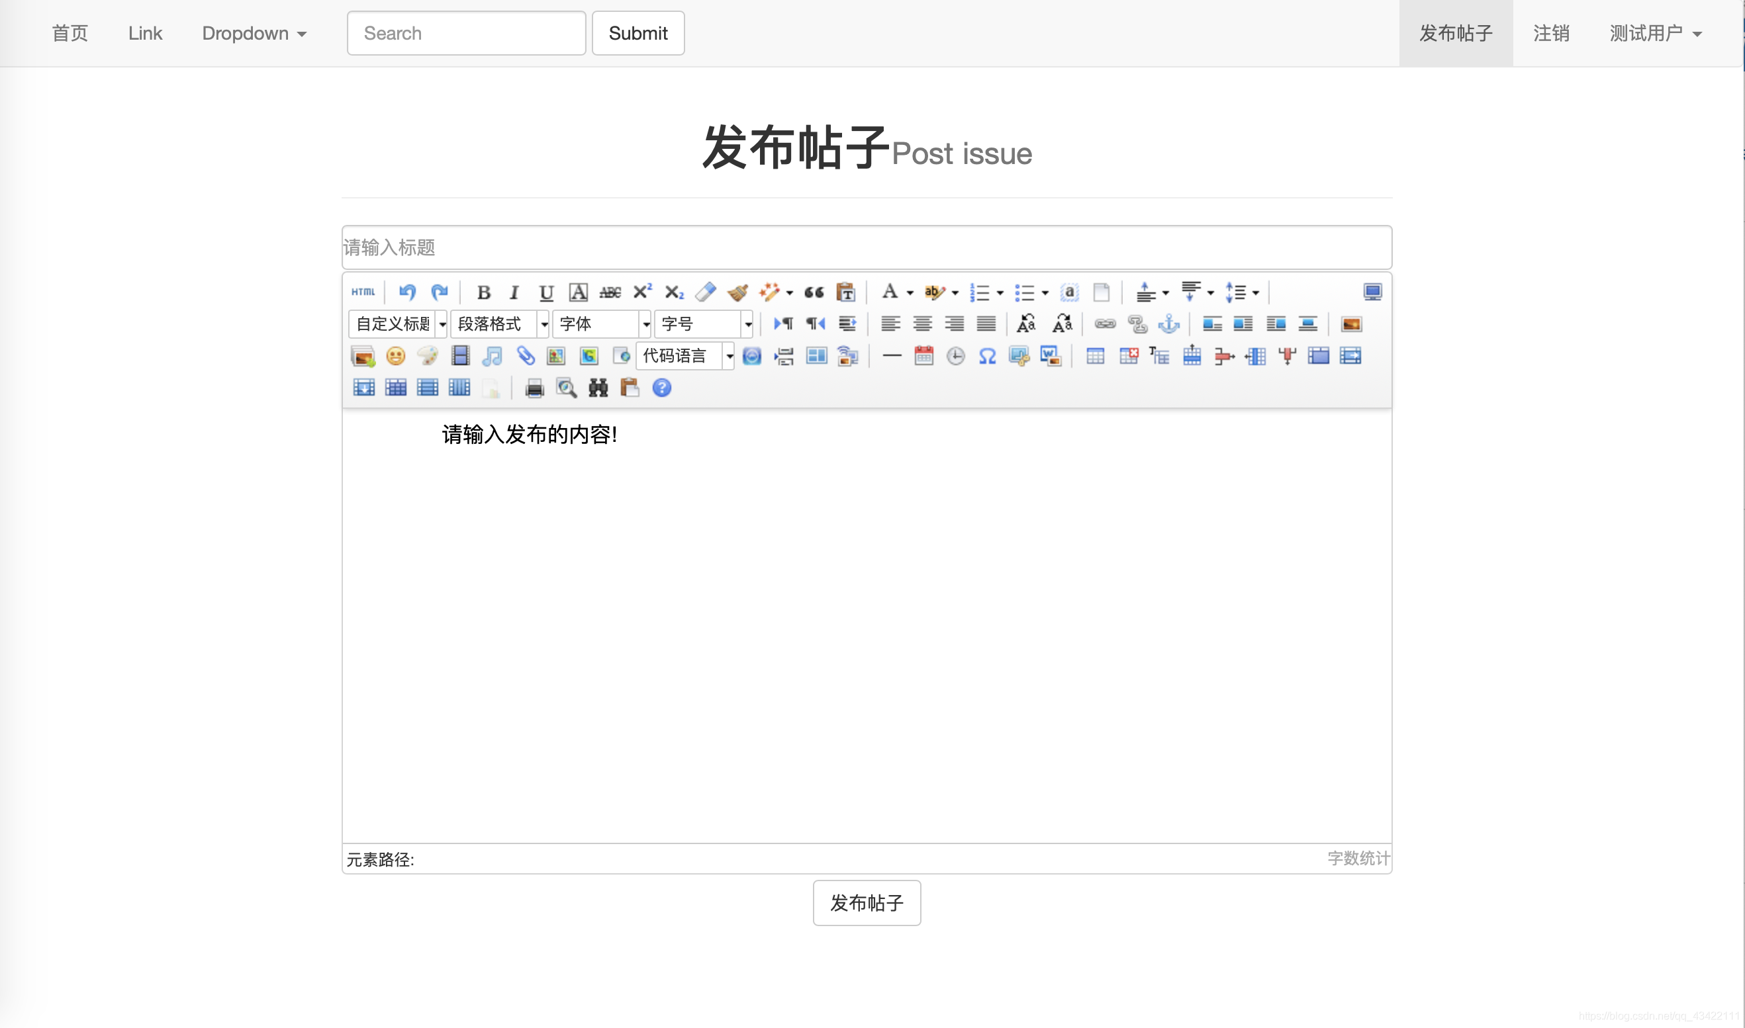Expand the 代码语言 code language dropdown
The image size is (1745, 1028).
(x=729, y=355)
